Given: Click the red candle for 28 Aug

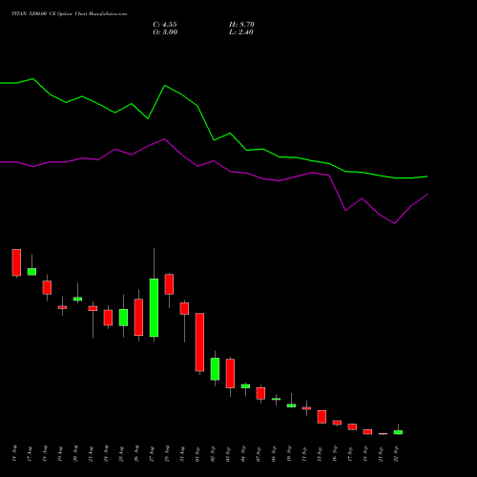Looking at the screenshot, I should click(x=169, y=284).
